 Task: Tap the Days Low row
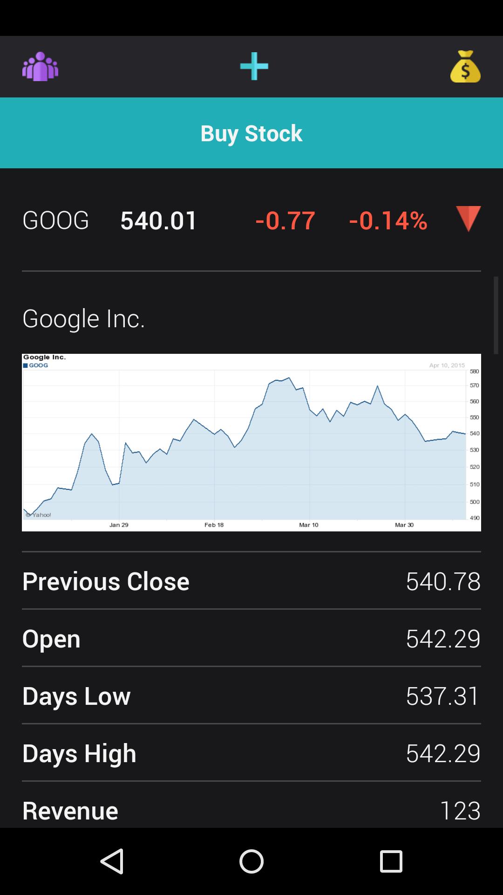click(251, 695)
